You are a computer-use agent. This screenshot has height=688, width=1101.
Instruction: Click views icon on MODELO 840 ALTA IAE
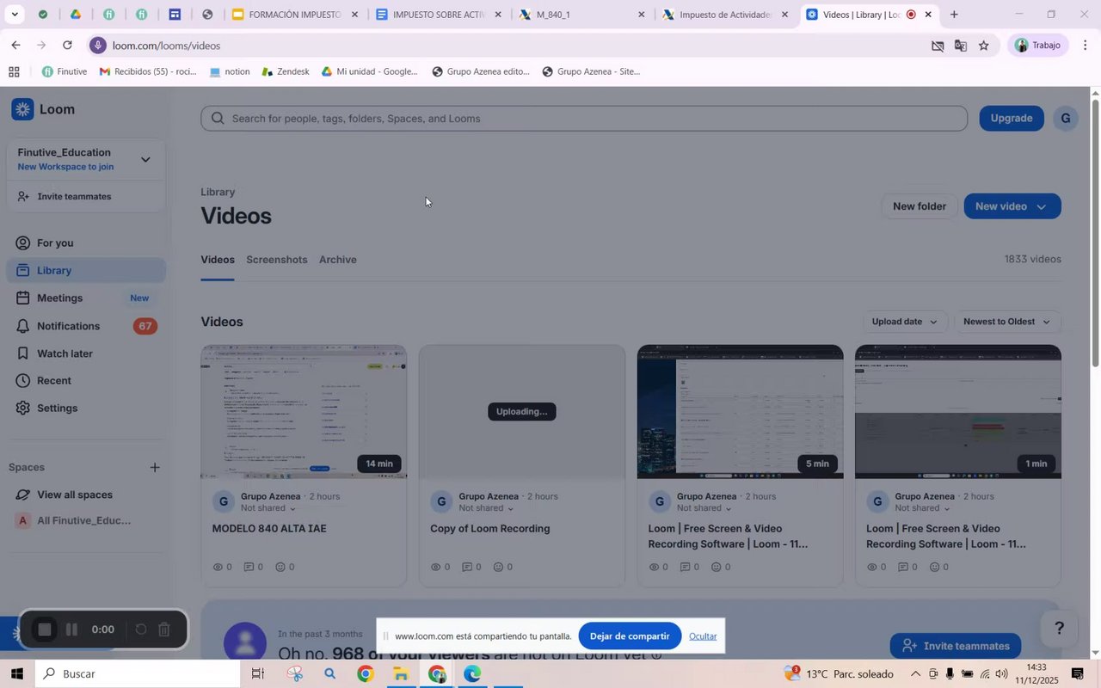pos(218,567)
